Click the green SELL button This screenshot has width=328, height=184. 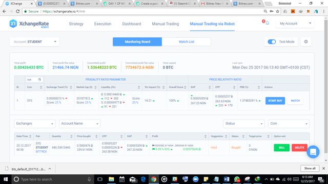pyautogui.click(x=281, y=148)
